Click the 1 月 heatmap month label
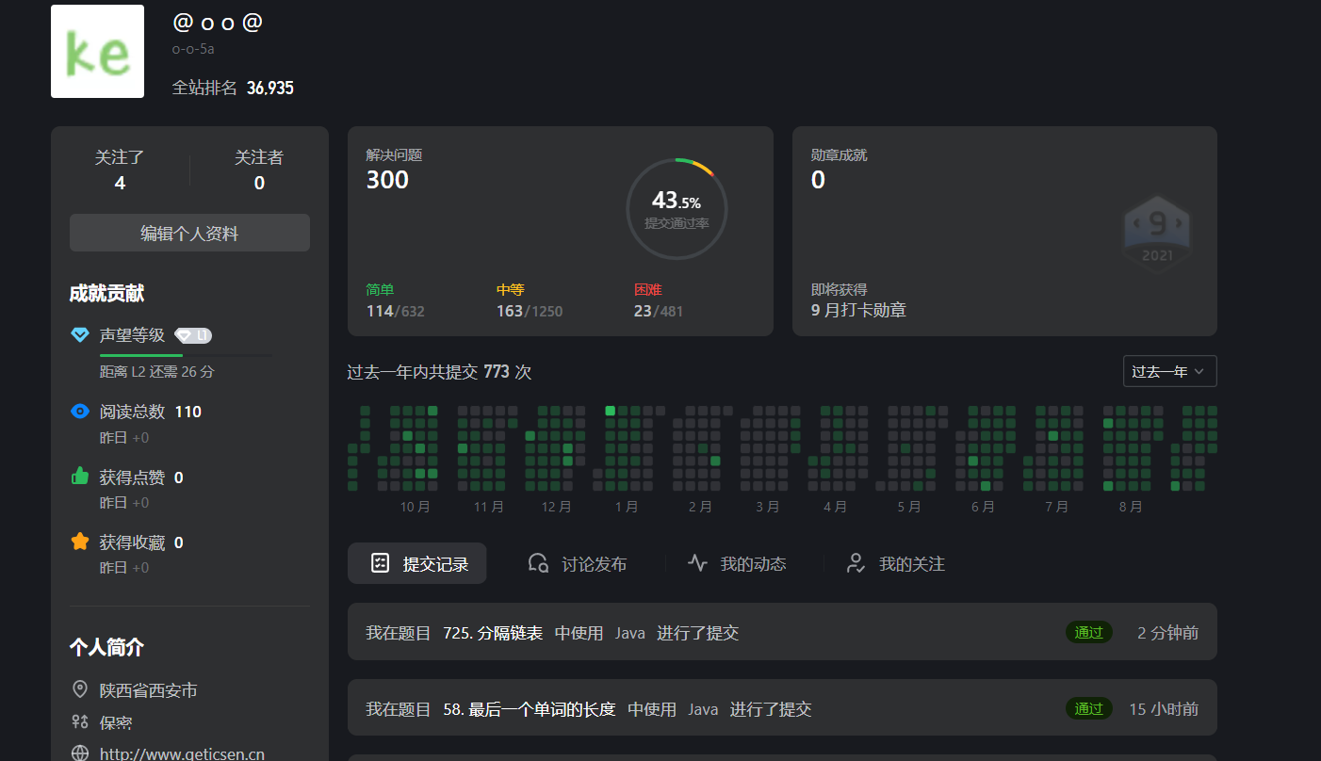Viewport: 1321px width, 761px height. pyautogui.click(x=626, y=507)
